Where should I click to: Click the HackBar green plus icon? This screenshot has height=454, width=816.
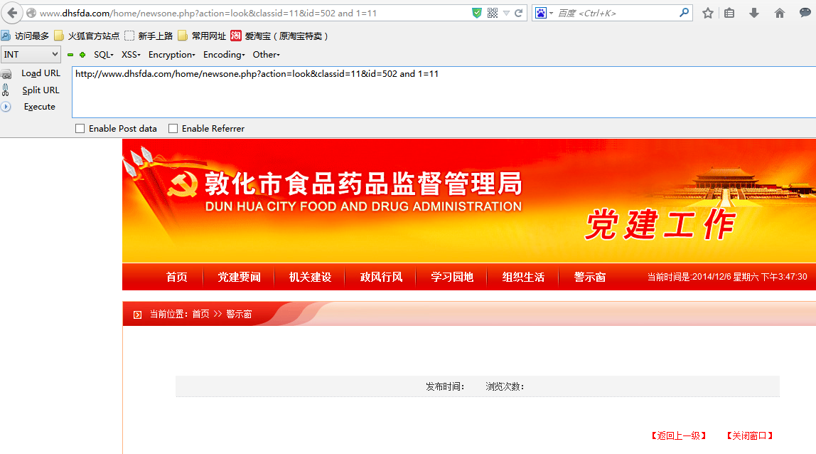(82, 55)
